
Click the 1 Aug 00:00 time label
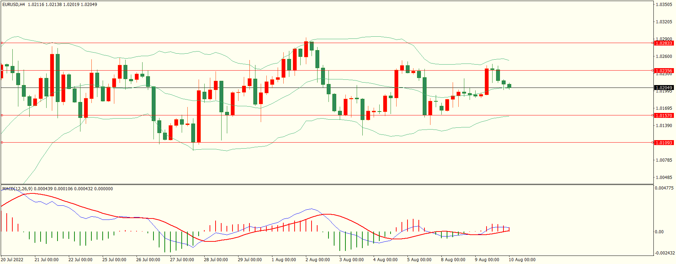pyautogui.click(x=283, y=260)
